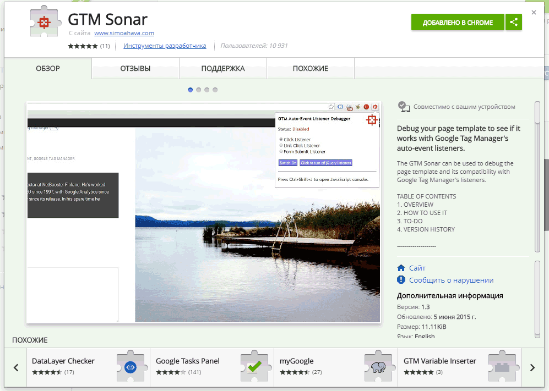This screenshot has height=391, width=549.
Task: Select the second screenshot carousel dot
Action: 199,90
